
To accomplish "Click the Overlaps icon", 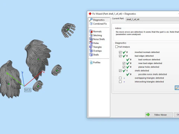I will [91, 51].
